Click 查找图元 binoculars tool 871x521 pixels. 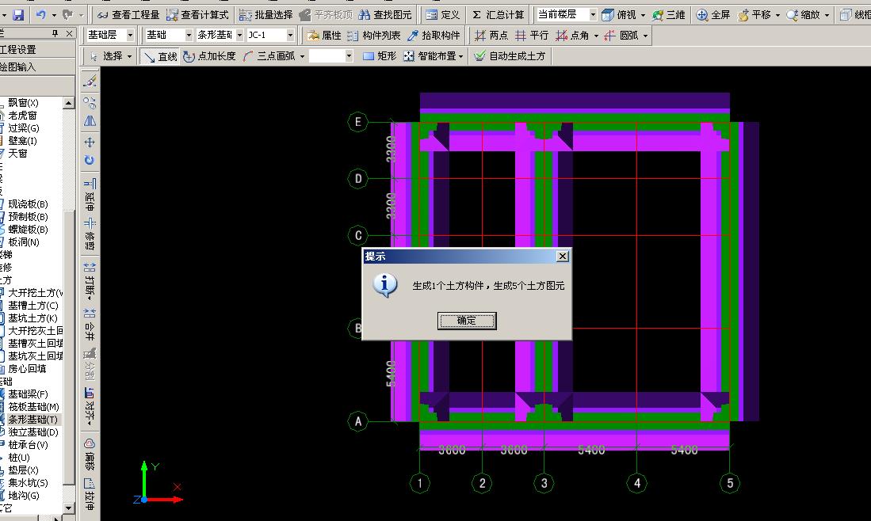pos(385,15)
